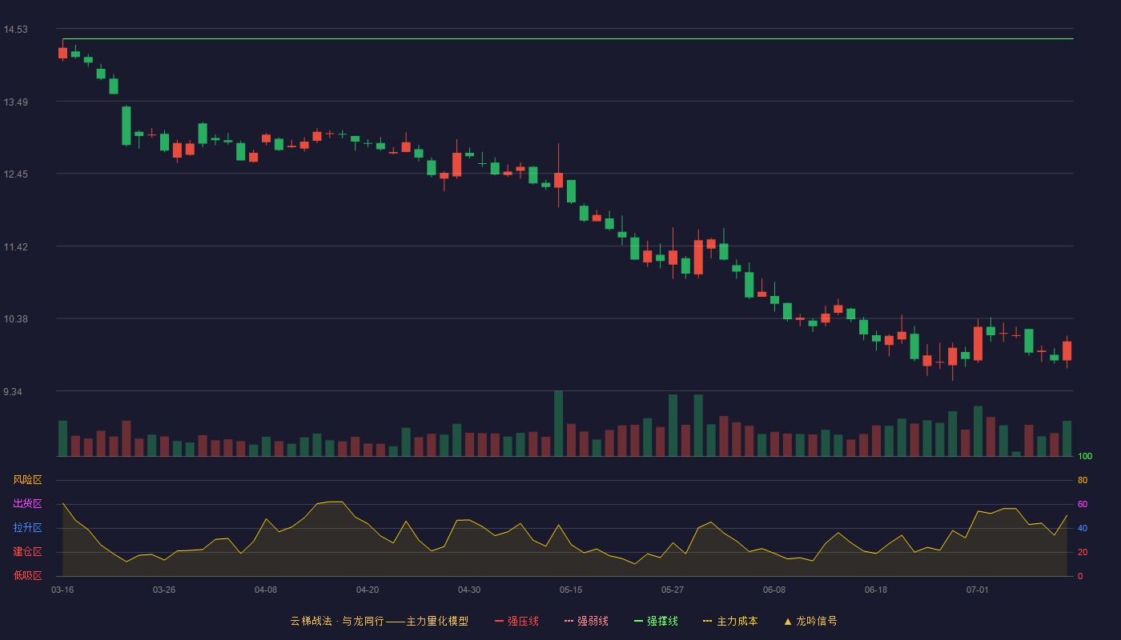Click the green horizontal support line at top
Image resolution: width=1121 pixels, height=640 pixels.
click(568, 38)
